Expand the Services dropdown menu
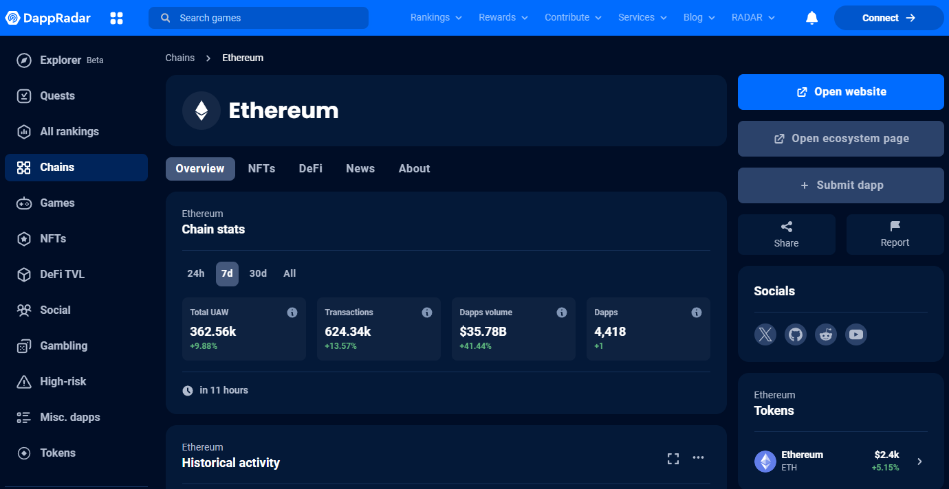 (642, 17)
